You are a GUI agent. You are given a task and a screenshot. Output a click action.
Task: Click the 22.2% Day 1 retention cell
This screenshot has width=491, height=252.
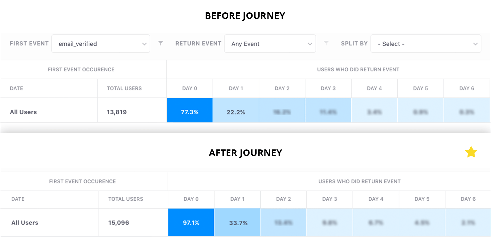(236, 112)
